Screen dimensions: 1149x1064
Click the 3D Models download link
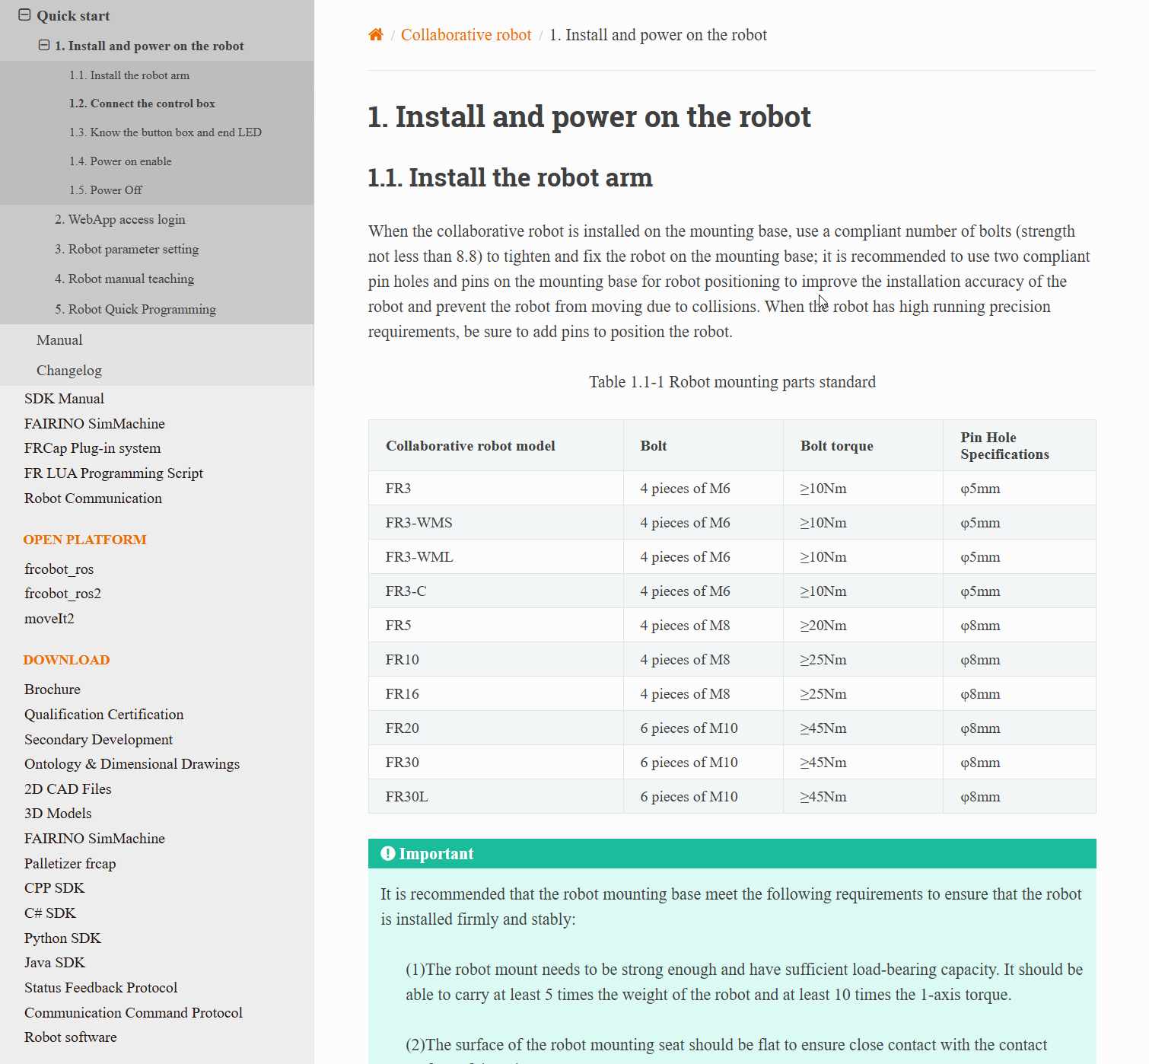[58, 814]
